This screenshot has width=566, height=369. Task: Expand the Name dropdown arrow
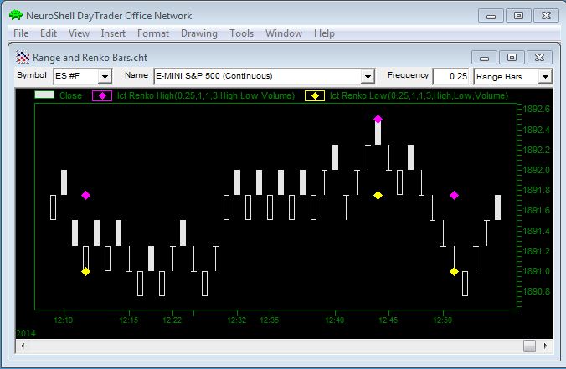point(368,76)
